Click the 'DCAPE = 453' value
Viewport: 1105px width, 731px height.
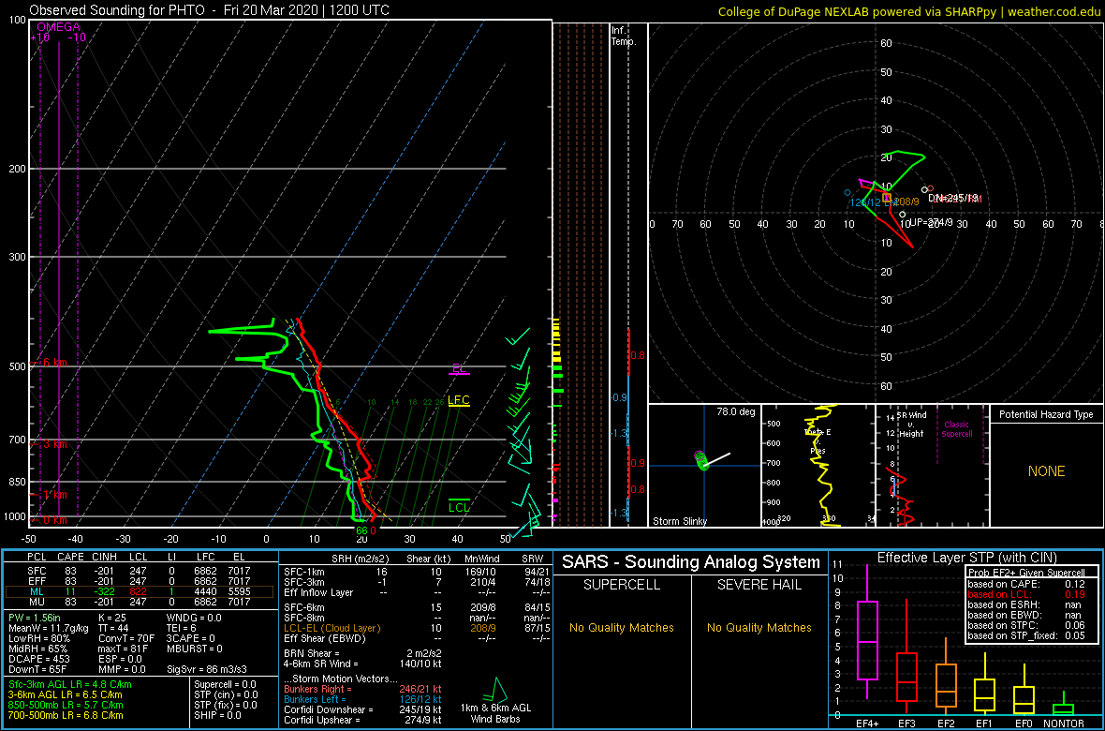coord(37,660)
